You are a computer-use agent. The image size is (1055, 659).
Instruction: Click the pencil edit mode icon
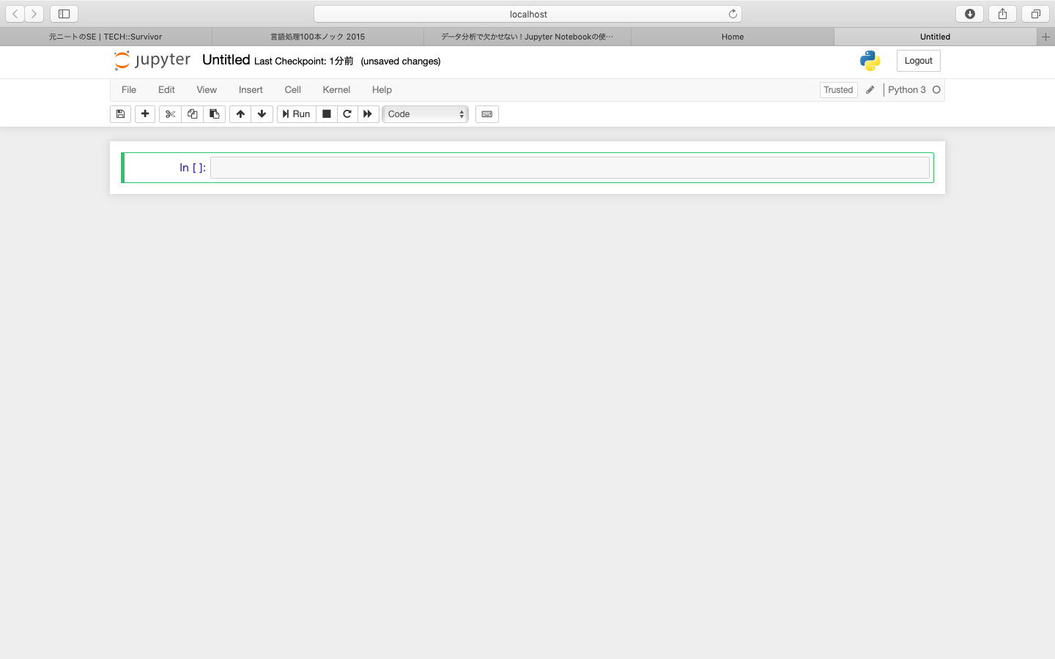(x=870, y=90)
